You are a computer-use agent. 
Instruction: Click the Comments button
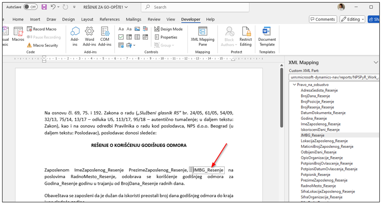click(323, 19)
